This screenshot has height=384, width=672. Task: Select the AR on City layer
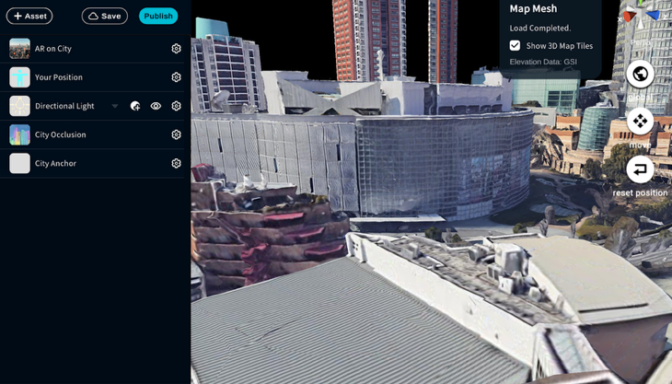53,49
